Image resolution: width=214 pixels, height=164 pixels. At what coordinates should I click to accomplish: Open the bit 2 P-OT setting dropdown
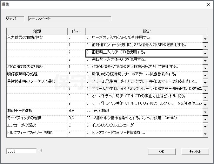coord(205,53)
